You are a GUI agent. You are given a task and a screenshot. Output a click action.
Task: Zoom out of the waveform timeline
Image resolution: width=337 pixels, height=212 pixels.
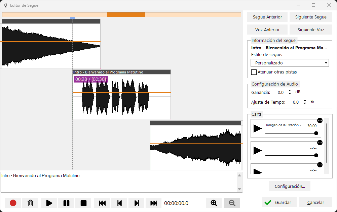(x=232, y=203)
